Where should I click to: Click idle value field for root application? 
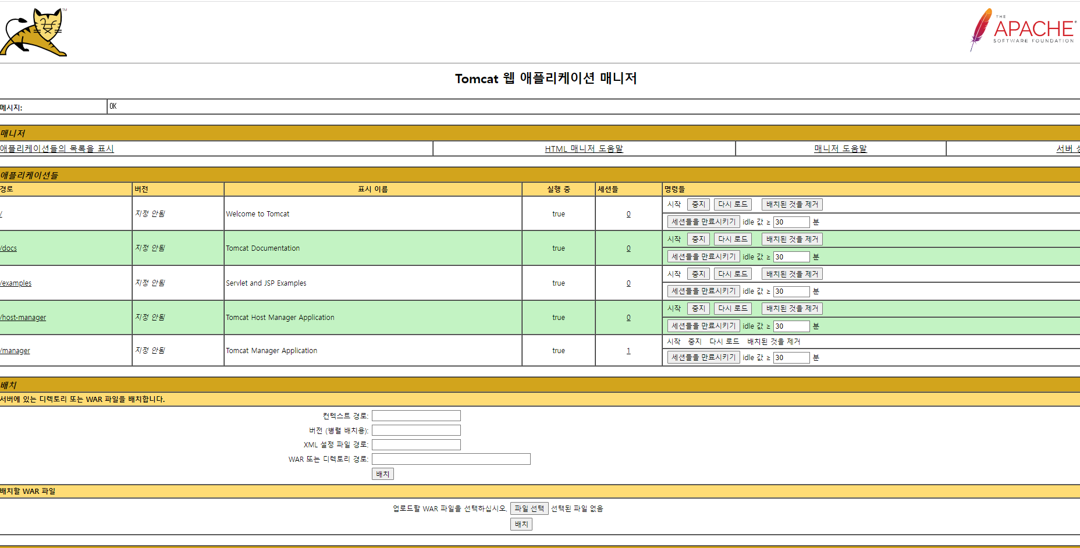pyautogui.click(x=791, y=222)
